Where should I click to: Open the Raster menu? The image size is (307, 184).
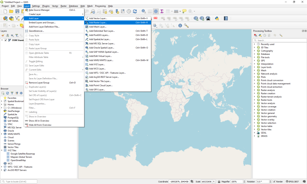(x=63, y=6)
